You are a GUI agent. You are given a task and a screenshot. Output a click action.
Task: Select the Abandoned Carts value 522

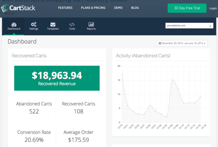point(34,111)
